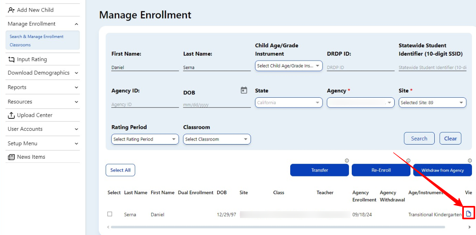Open the State dropdown showing California

(289, 103)
